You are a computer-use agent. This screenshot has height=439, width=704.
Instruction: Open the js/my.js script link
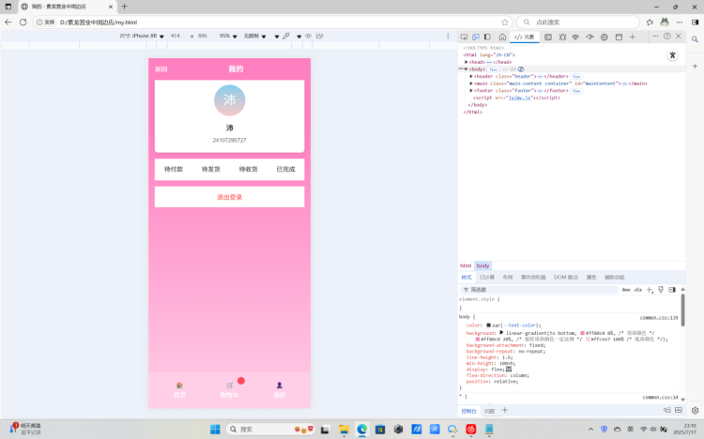pos(520,98)
